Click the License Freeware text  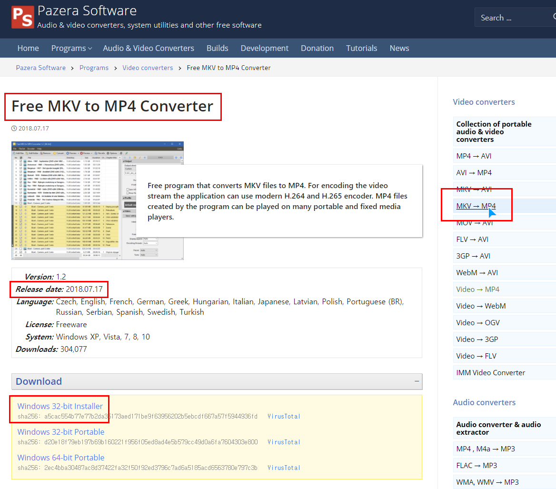[x=56, y=324]
